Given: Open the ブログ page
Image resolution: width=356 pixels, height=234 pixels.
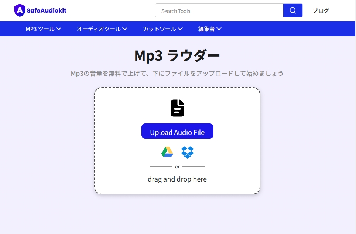Looking at the screenshot, I should pyautogui.click(x=321, y=10).
